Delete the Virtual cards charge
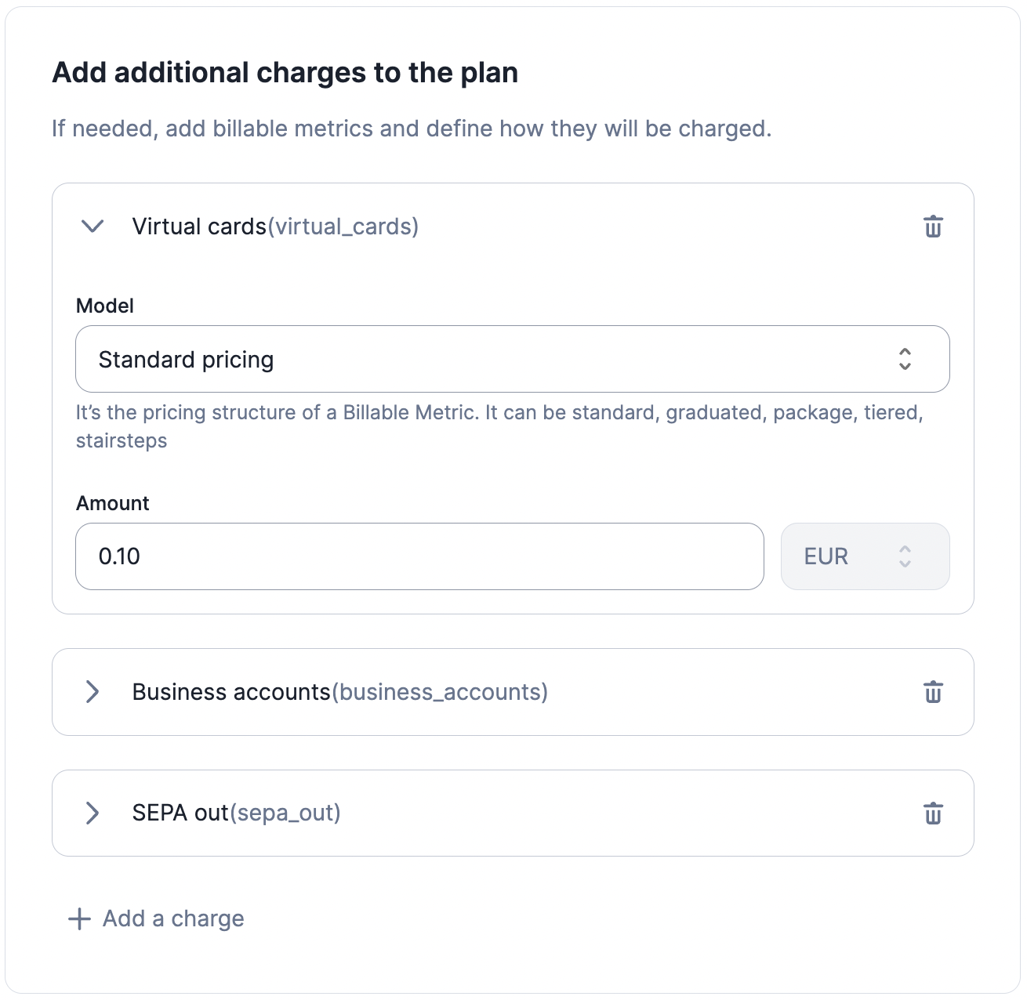Viewport: 1027px width, 1000px height. click(933, 226)
